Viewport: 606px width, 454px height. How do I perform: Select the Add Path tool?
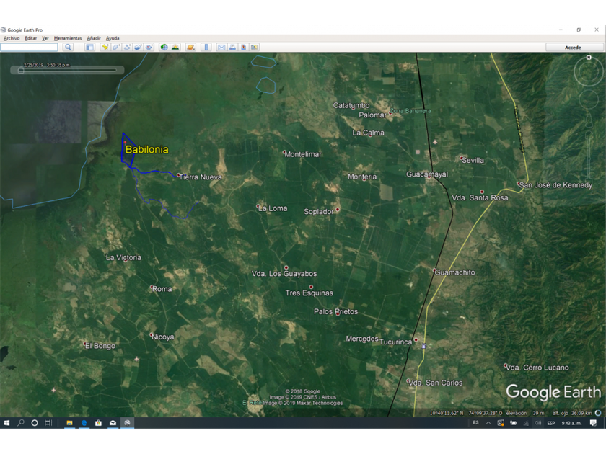pyautogui.click(x=127, y=47)
